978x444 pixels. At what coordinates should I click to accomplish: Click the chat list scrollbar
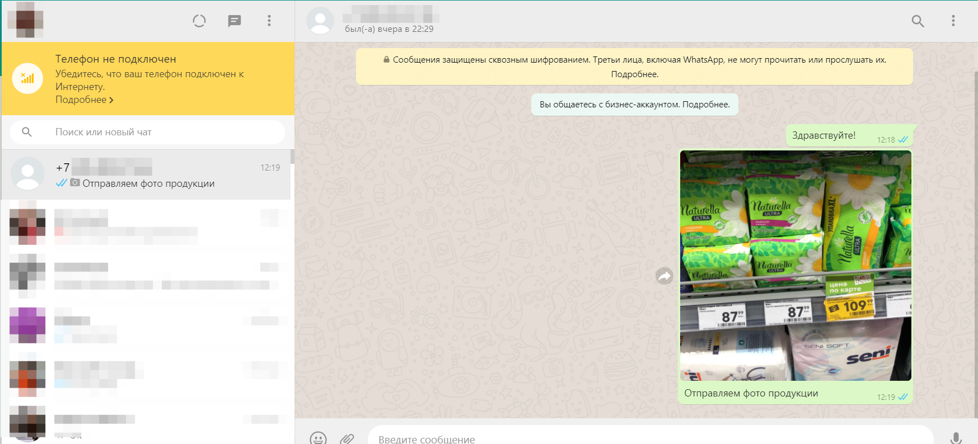[292, 157]
